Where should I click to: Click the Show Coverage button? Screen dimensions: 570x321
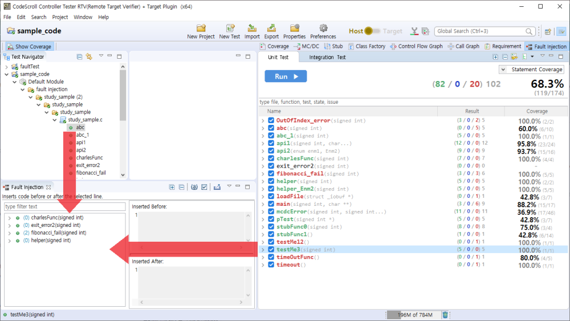click(x=29, y=46)
